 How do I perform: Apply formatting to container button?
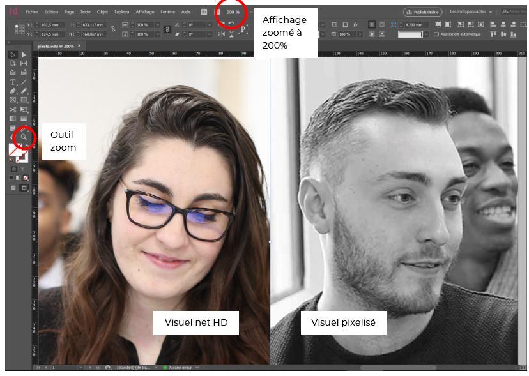14,169
